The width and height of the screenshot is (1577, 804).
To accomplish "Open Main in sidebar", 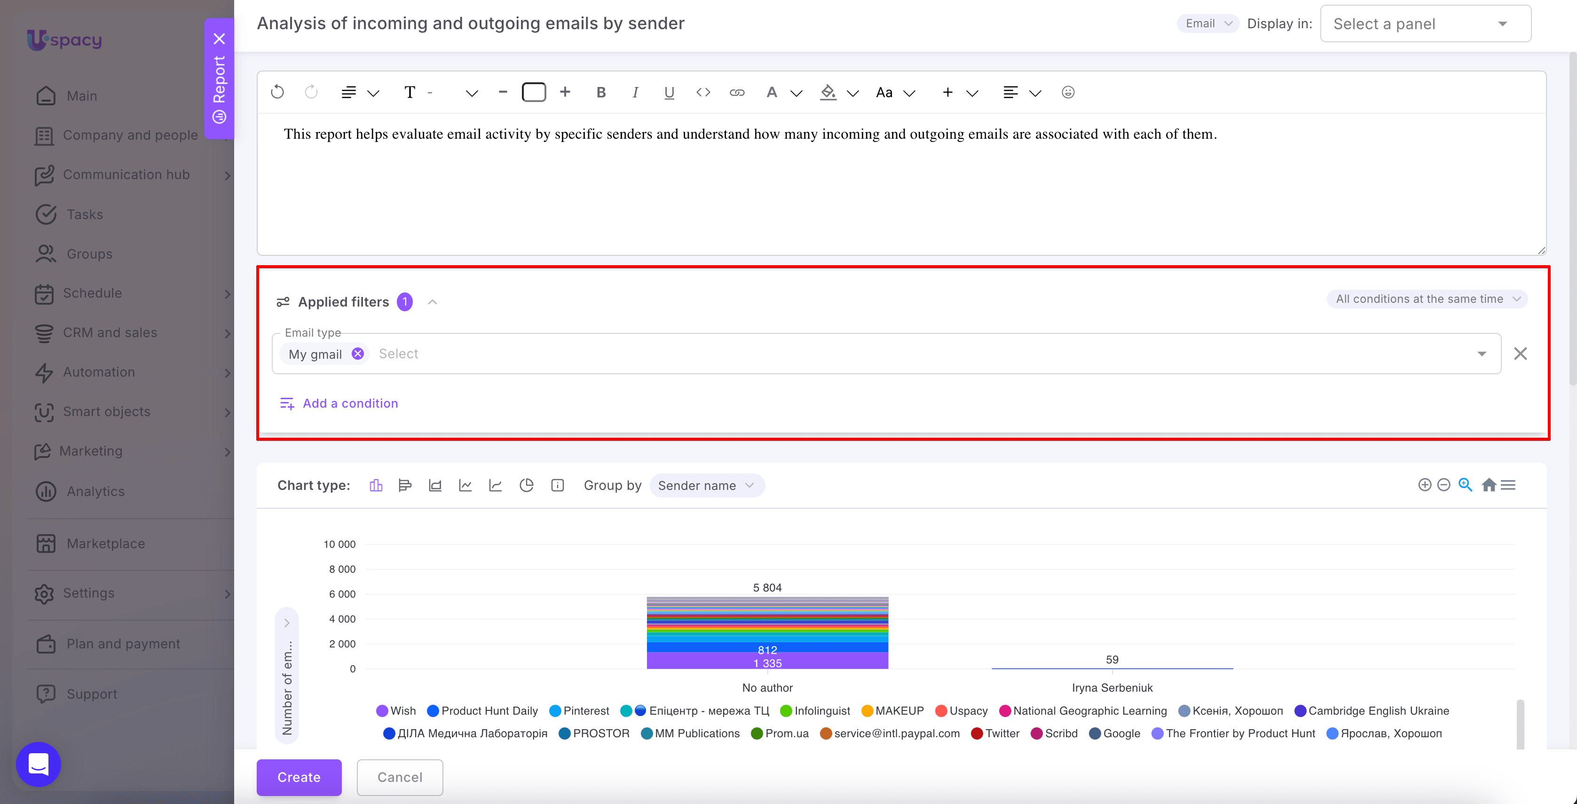I will pos(82,96).
